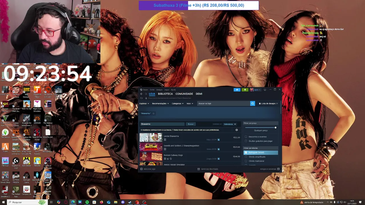The width and height of the screenshot is (365, 205).
Task: Click Adicionar jogo
Action: (148, 169)
